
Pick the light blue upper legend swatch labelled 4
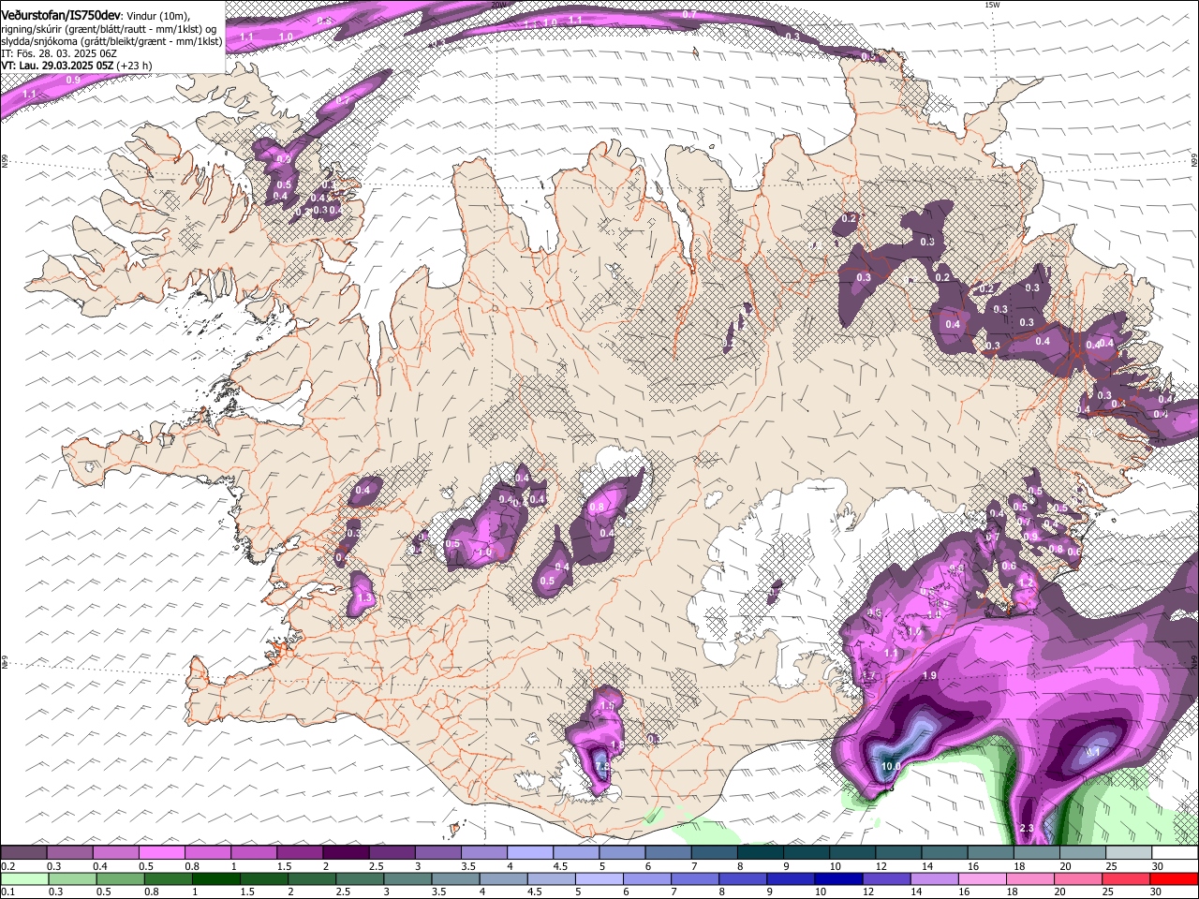[530, 853]
